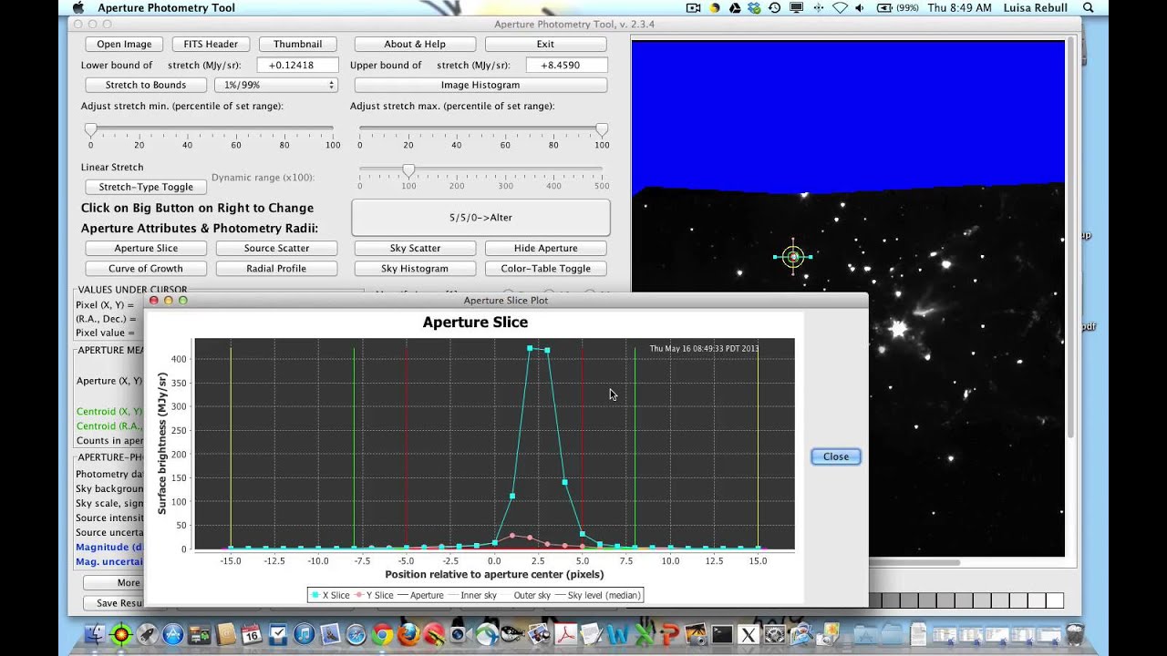
Task: Open the Sky Histogram
Action: click(x=415, y=269)
